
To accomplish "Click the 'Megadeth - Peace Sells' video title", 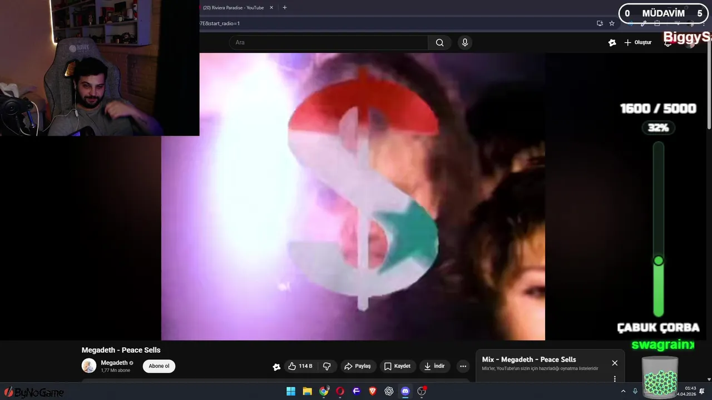I will [x=121, y=350].
